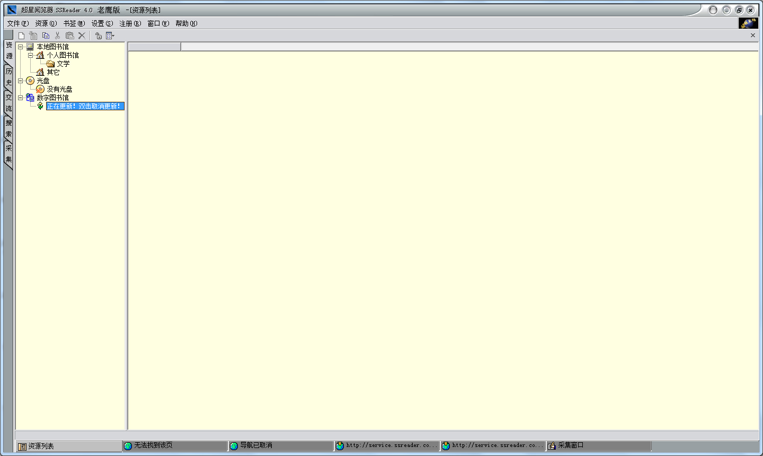Click the lock icon on the toolbar
Screen dimensions: 763x456
coord(99,35)
